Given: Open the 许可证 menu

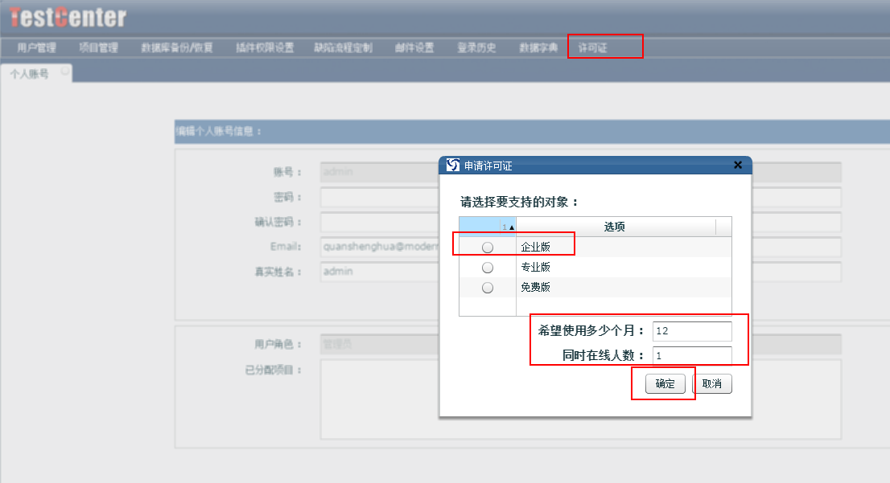Looking at the screenshot, I should [x=592, y=47].
